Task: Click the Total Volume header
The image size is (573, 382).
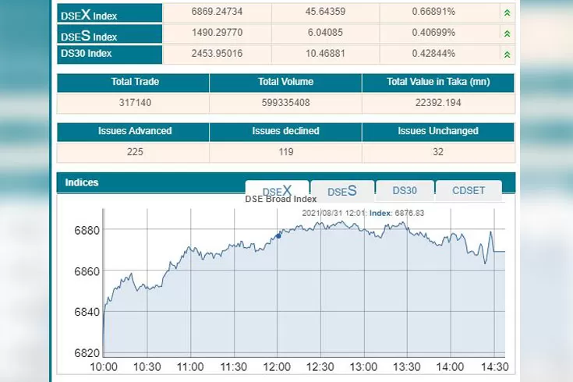Action: tap(286, 82)
